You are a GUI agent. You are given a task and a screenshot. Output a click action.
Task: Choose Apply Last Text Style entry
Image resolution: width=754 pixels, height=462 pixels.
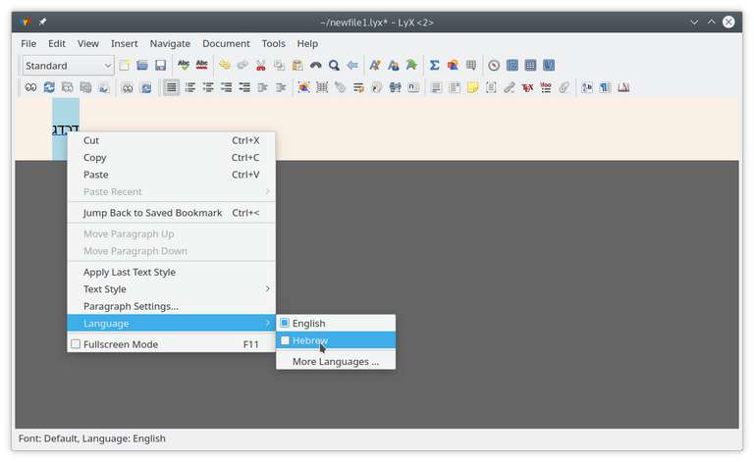click(171, 273)
